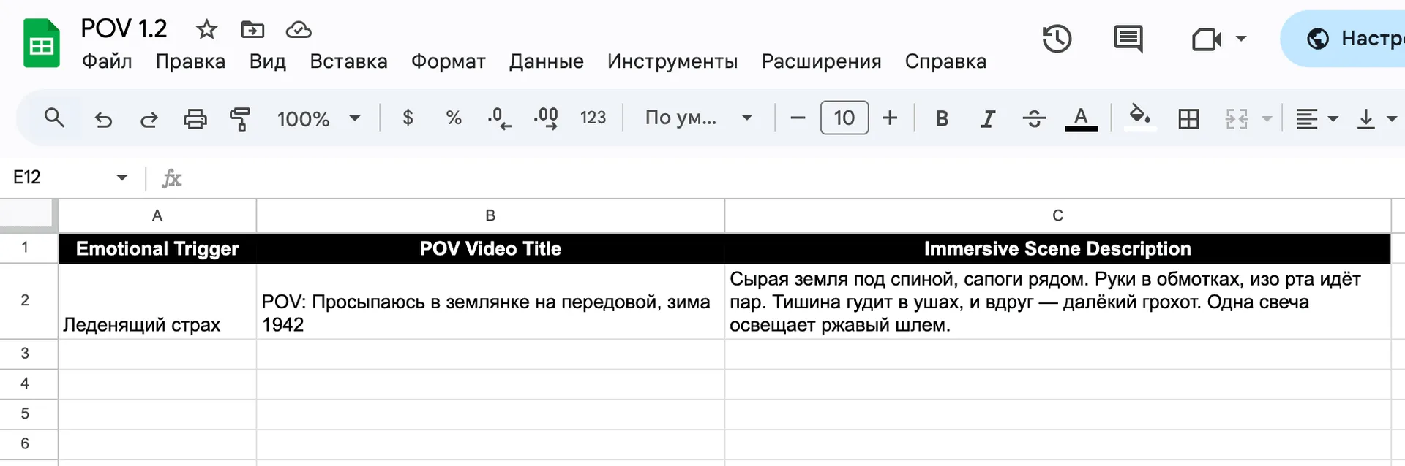
Task: Increase decimal places
Action: tap(546, 118)
